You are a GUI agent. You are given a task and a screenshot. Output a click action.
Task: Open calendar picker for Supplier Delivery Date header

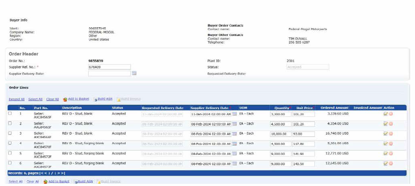pos(134,73)
